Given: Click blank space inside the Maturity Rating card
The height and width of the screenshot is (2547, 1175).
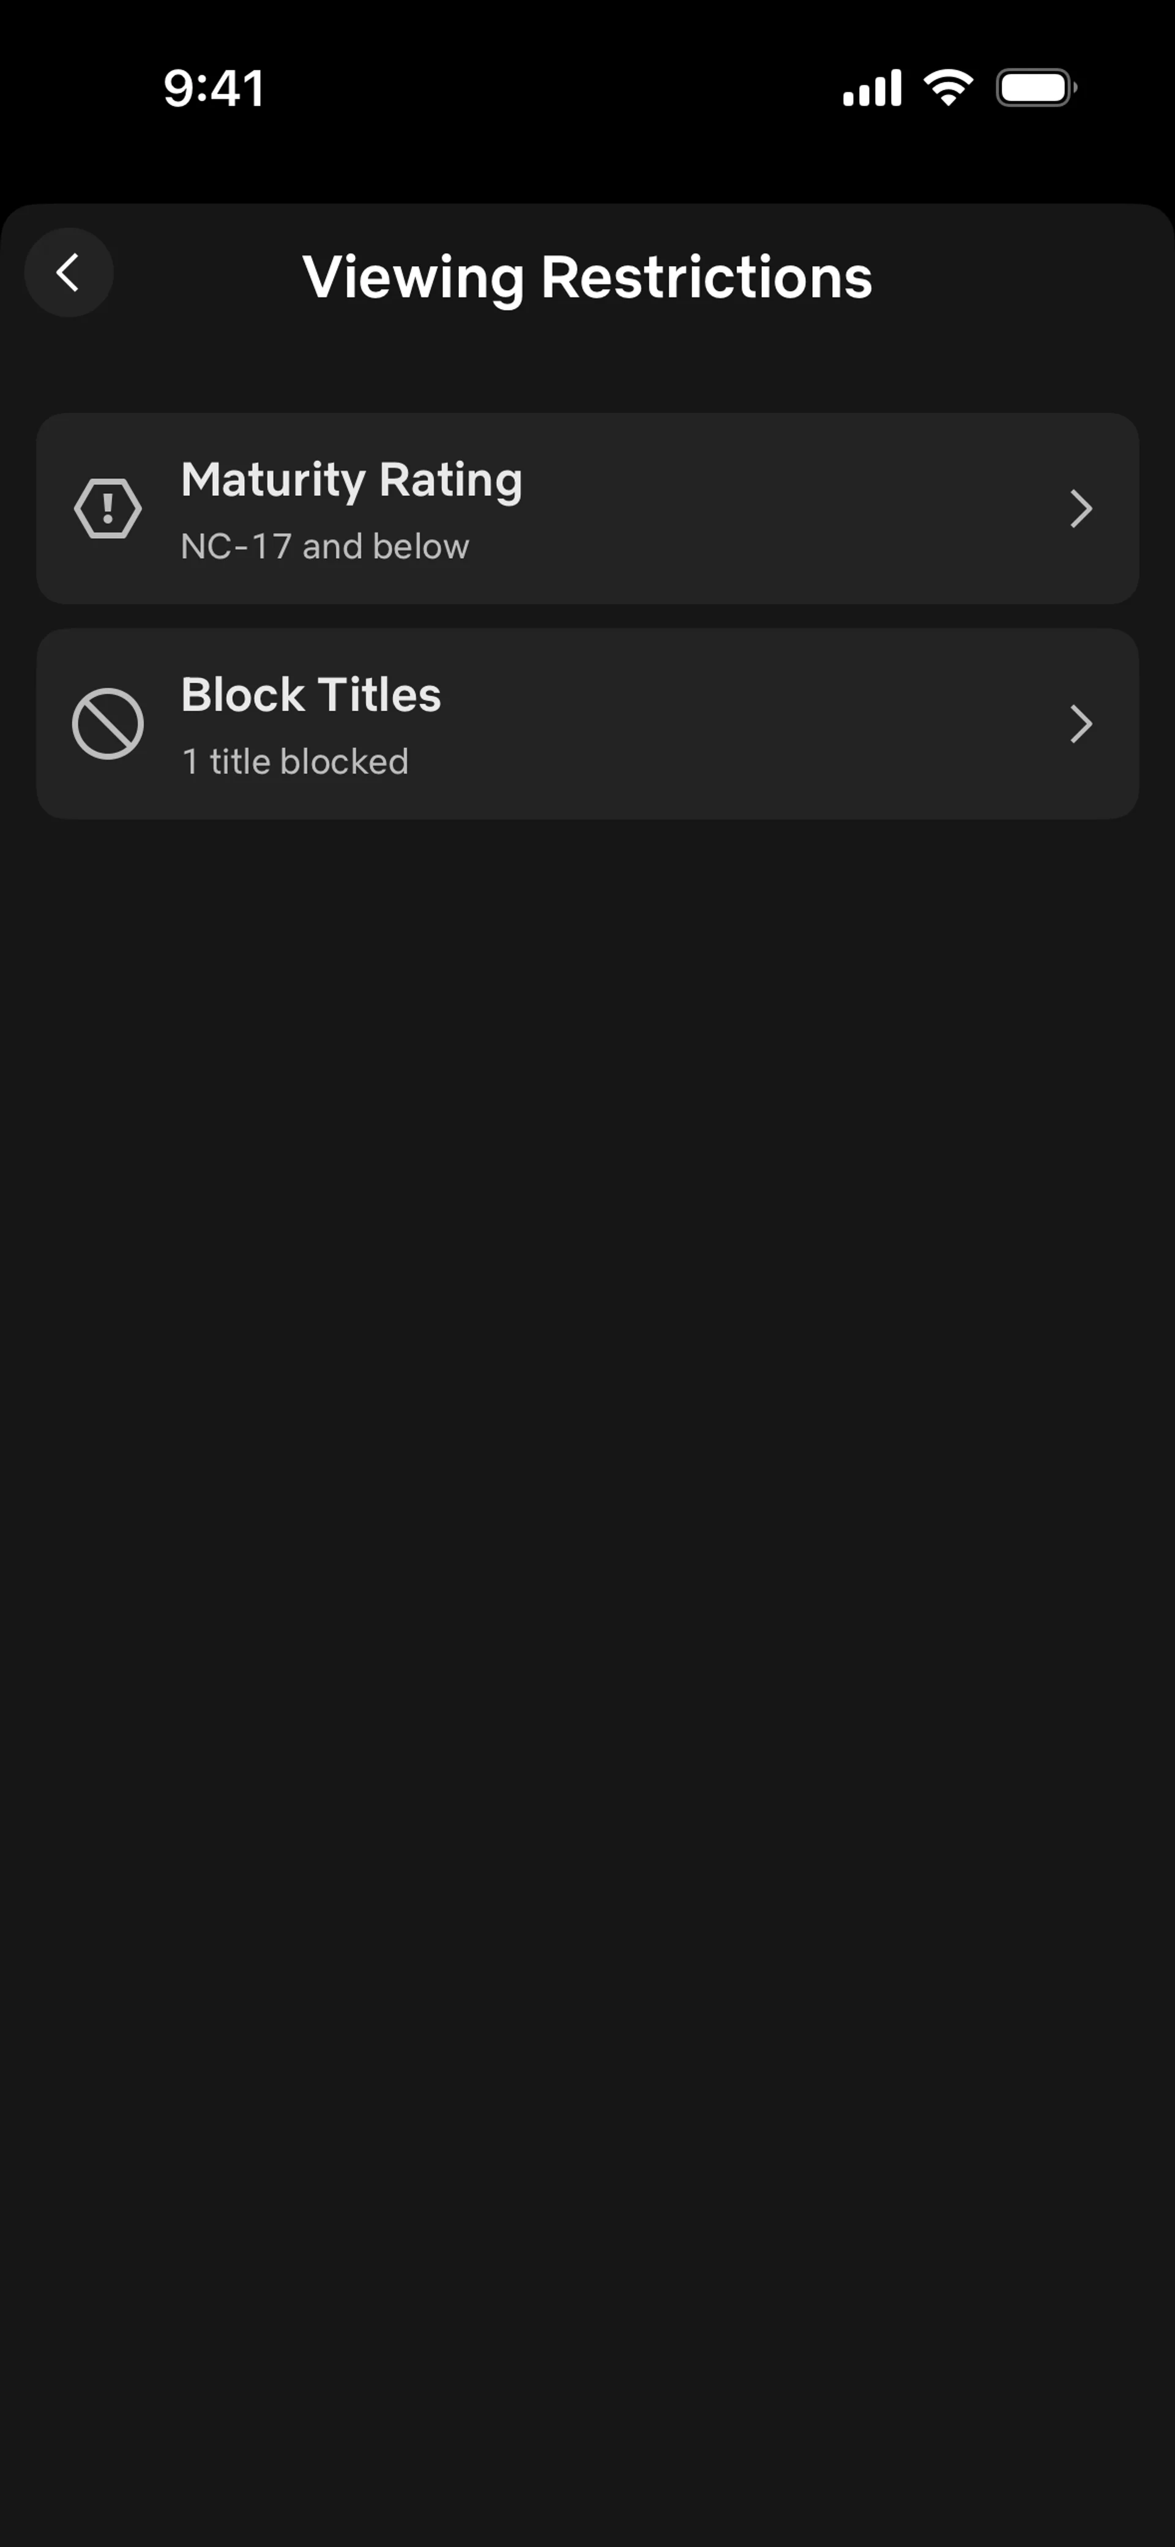Looking at the screenshot, I should click(x=791, y=509).
